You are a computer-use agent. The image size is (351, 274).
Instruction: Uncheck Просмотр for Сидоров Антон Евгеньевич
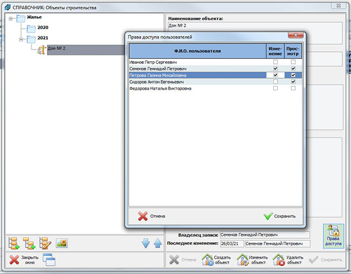(x=293, y=82)
